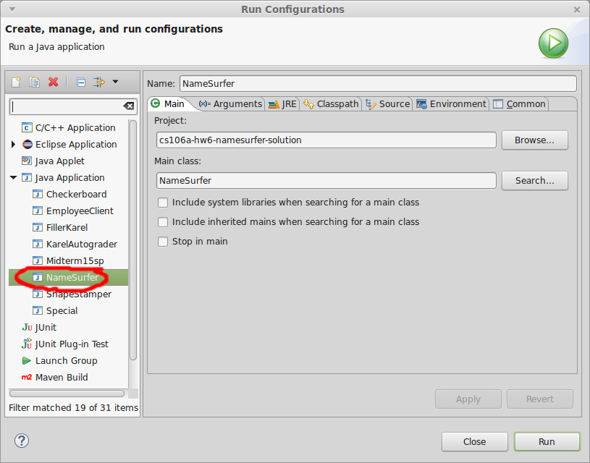
Task: Delete selected launch configuration with red X
Action: coord(53,82)
